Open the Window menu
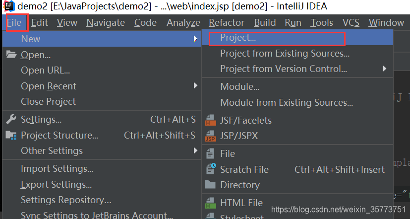 pyautogui.click(x=386, y=23)
